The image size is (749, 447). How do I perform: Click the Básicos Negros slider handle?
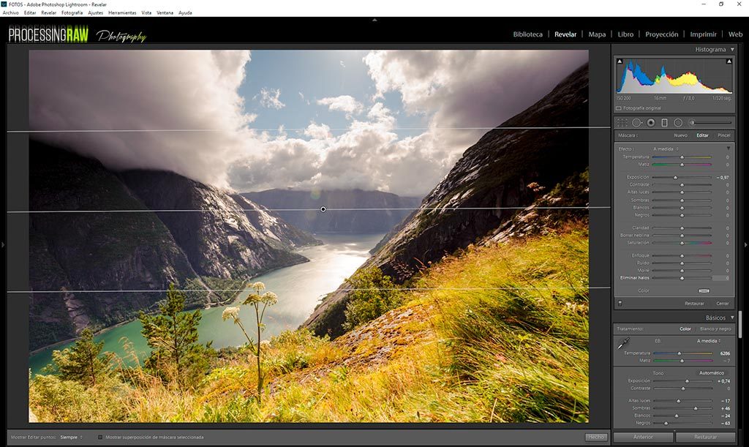[666, 423]
